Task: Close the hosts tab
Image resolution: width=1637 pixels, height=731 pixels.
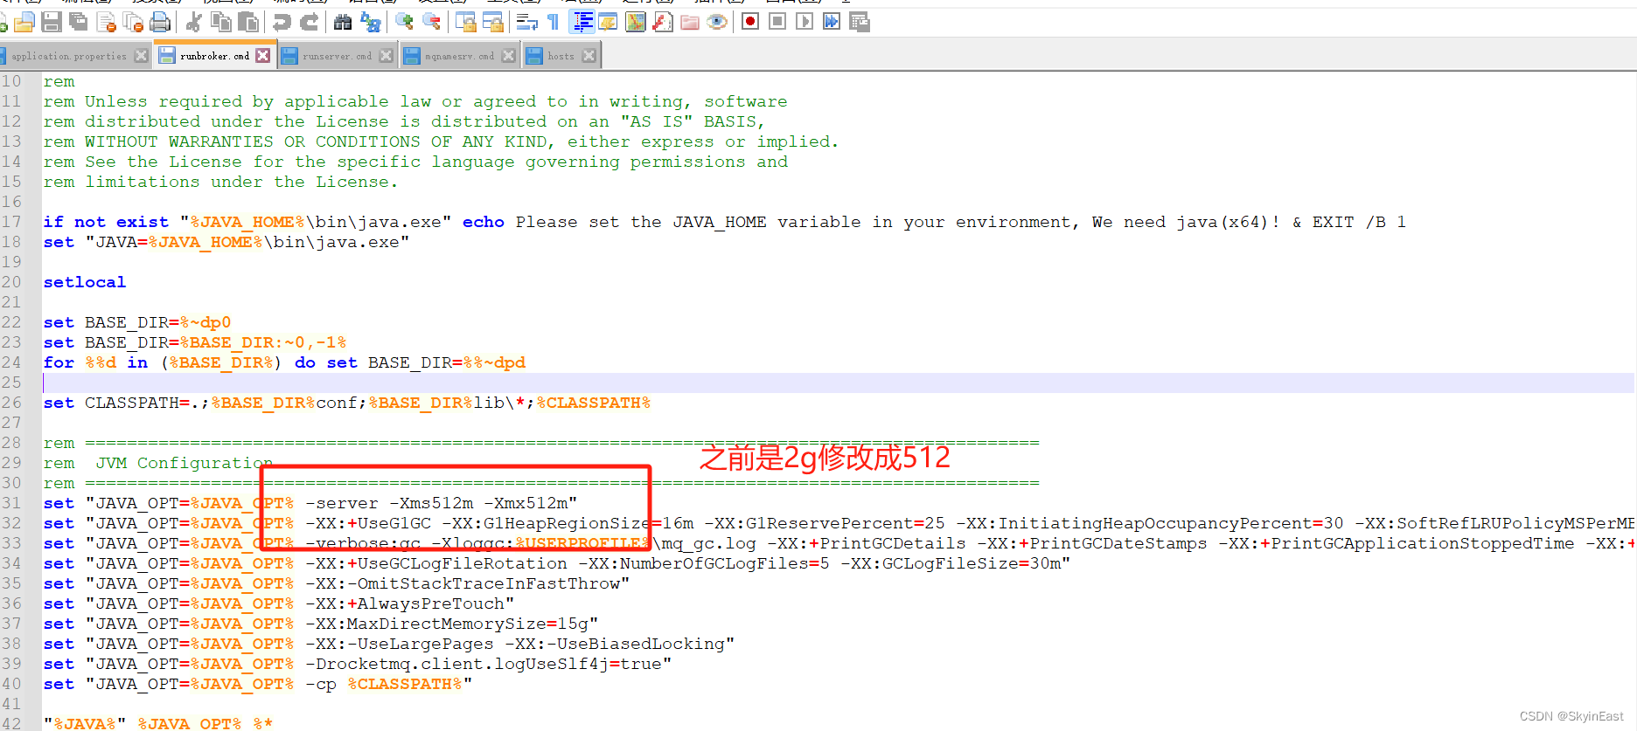Action: [x=589, y=56]
